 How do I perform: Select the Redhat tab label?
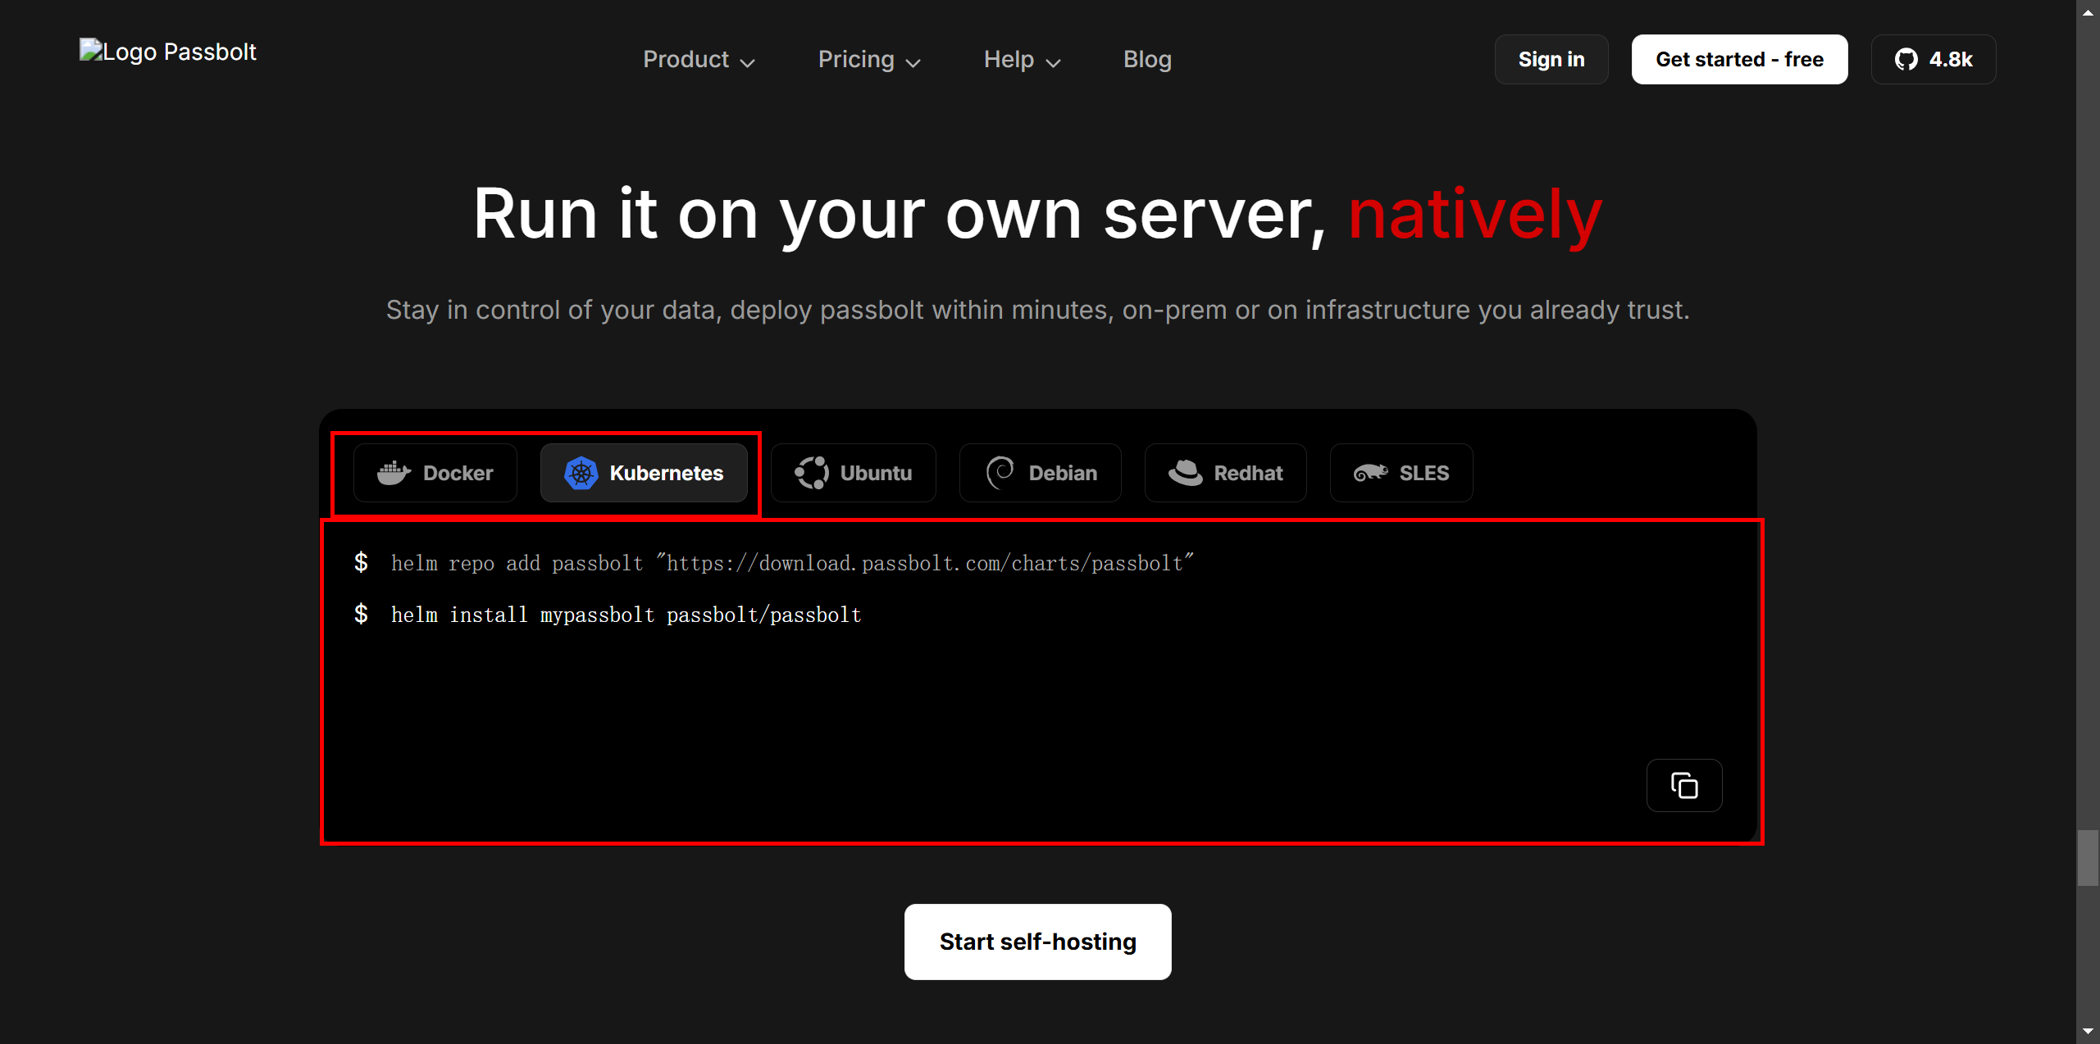1247,473
